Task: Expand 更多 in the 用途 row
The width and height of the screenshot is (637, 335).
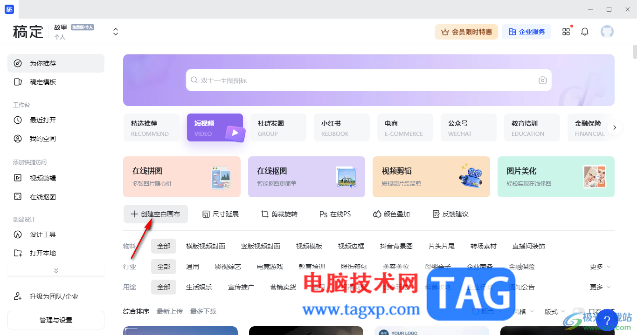Action: click(600, 287)
